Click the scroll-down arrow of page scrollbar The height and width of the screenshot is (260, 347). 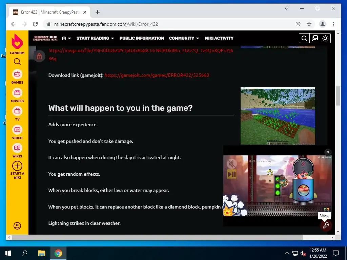(338, 232)
